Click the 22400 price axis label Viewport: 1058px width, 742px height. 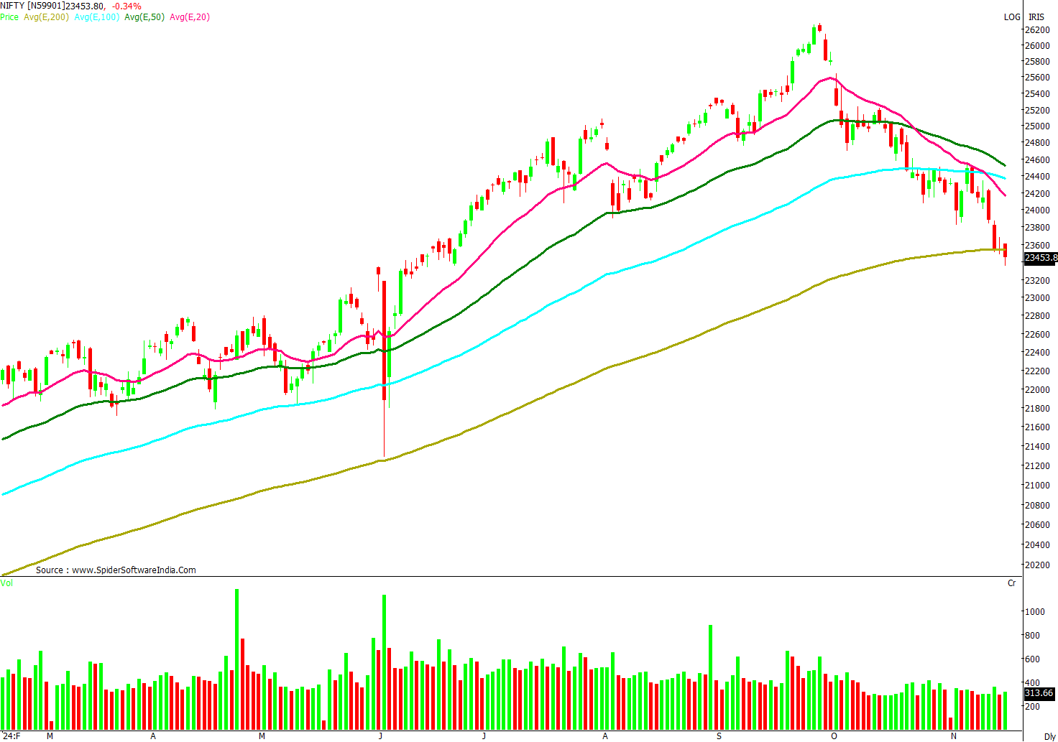click(x=1036, y=353)
